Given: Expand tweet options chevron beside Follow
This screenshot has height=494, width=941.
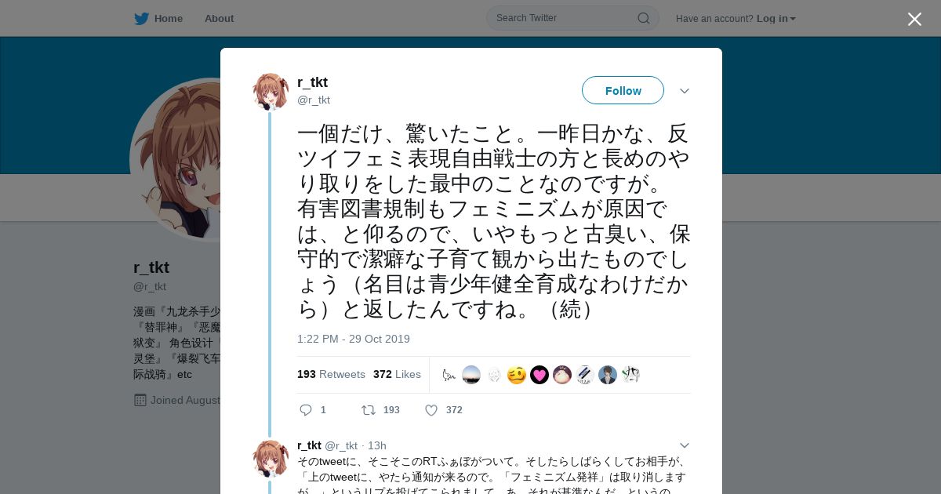Looking at the screenshot, I should (684, 91).
